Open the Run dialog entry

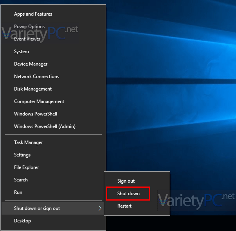(x=53, y=192)
